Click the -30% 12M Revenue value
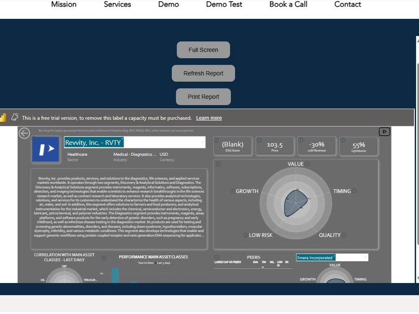 [x=317, y=144]
